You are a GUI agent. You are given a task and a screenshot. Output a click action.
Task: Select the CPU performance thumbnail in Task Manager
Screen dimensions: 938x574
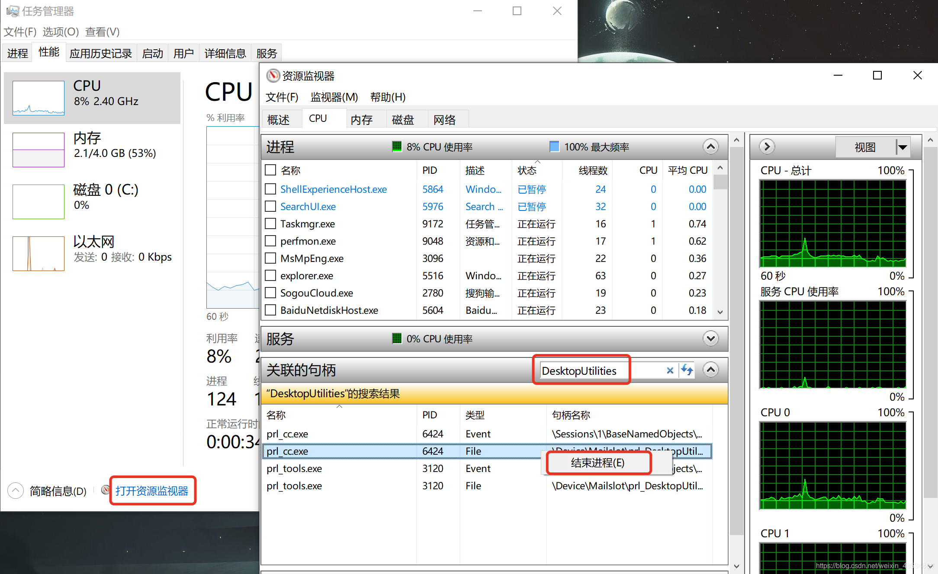tap(39, 98)
